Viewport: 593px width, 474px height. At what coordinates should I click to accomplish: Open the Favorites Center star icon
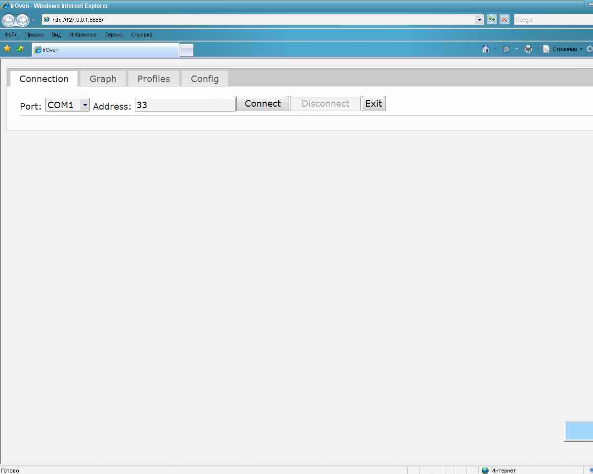pyautogui.click(x=7, y=49)
